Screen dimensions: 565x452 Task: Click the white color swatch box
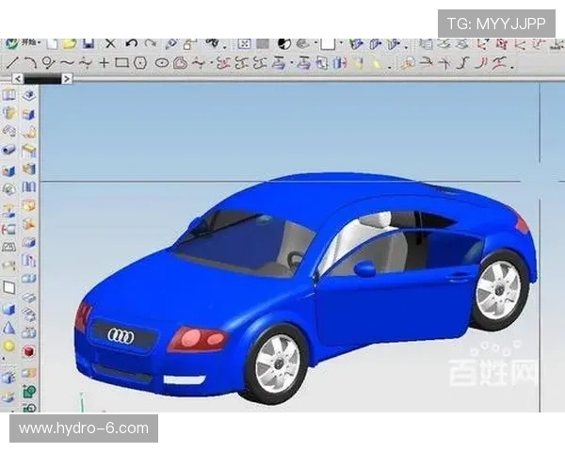click(327, 43)
